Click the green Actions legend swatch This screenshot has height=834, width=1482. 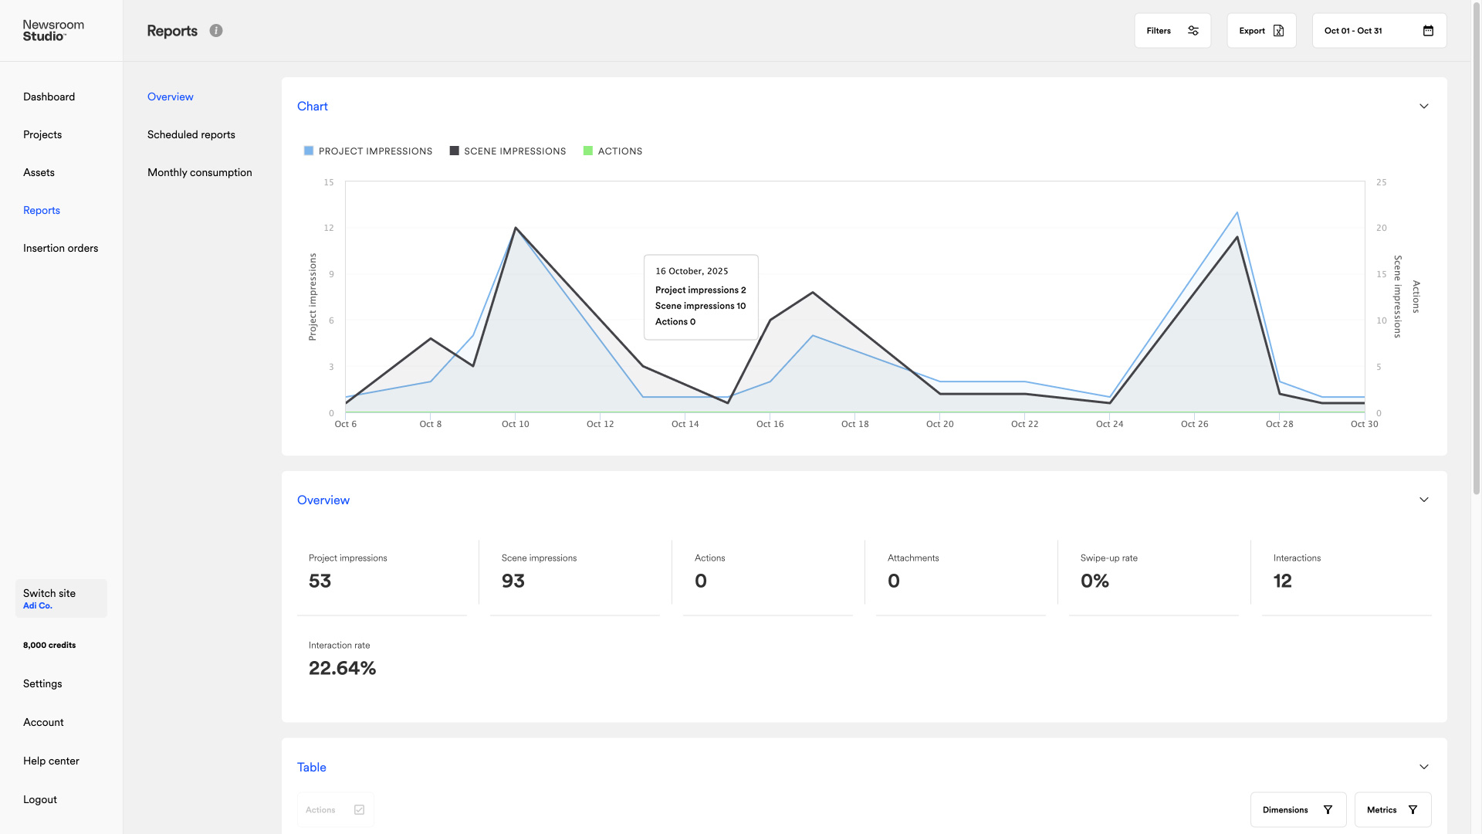point(588,151)
